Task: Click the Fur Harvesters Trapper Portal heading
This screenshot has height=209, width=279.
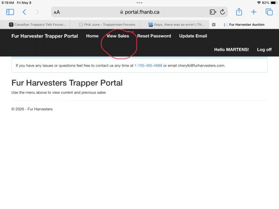Action: (67, 83)
